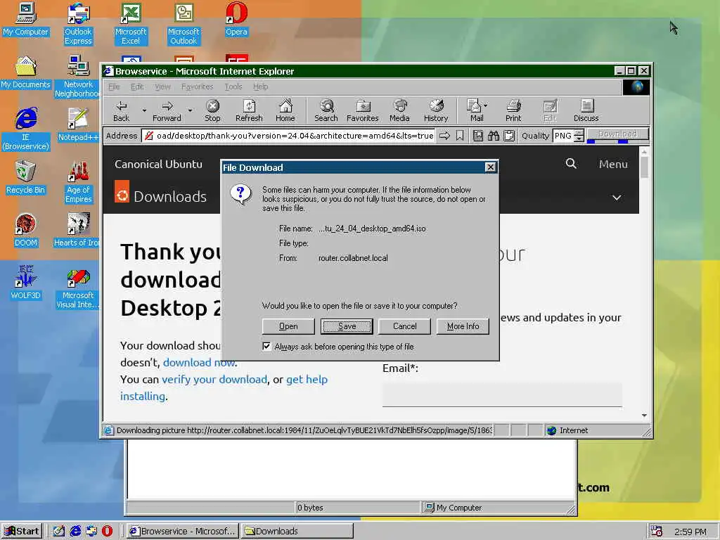This screenshot has width=720, height=540.
Task: Open the Help menu
Action: [x=260, y=86]
